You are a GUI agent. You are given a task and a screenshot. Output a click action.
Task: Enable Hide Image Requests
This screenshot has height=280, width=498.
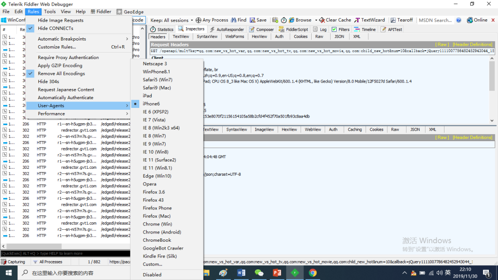(79, 20)
